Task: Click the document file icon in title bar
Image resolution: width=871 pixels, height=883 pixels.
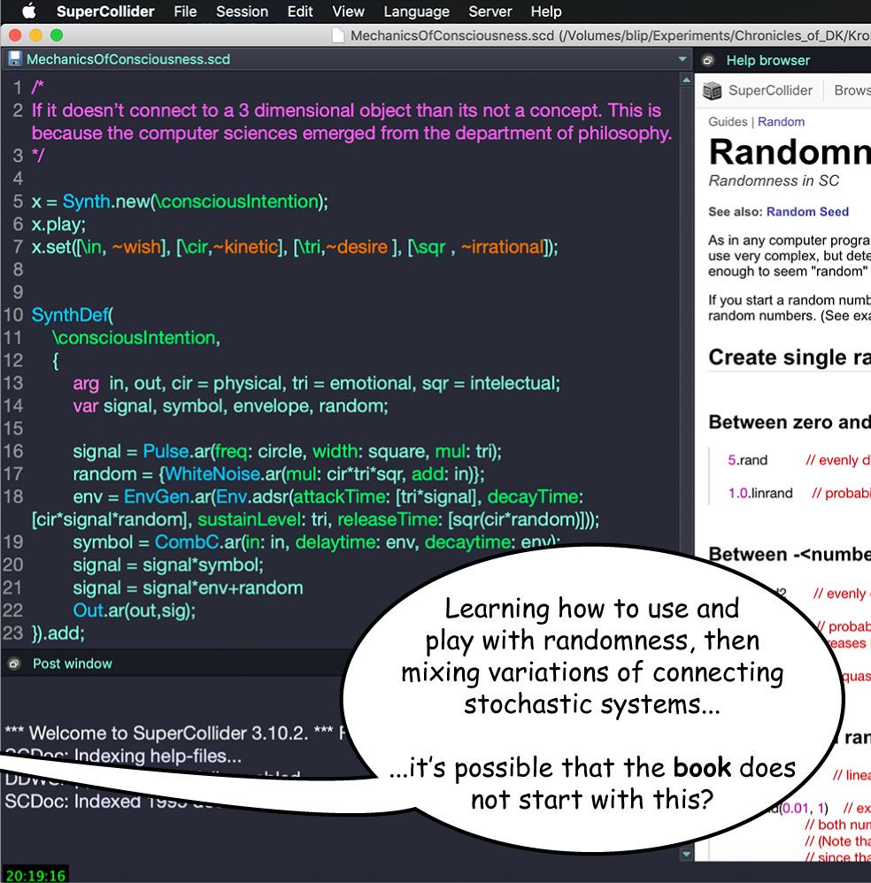Action: click(x=338, y=35)
